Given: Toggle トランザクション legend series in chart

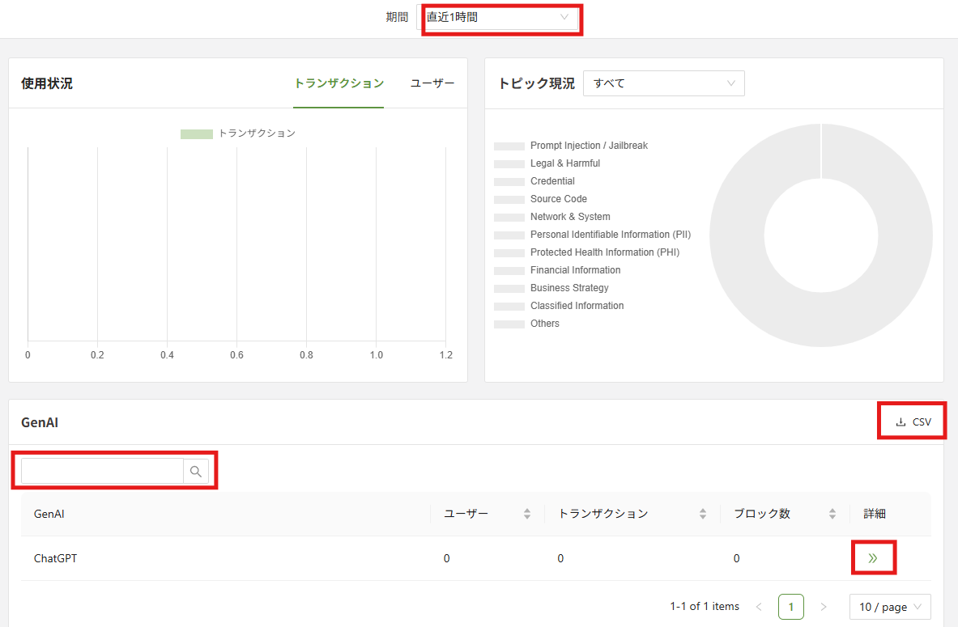Looking at the screenshot, I should click(x=238, y=133).
